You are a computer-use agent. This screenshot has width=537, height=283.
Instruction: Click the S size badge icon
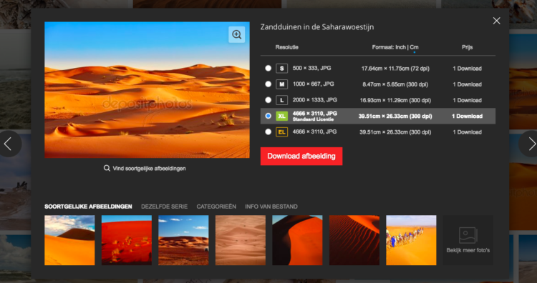coord(281,69)
